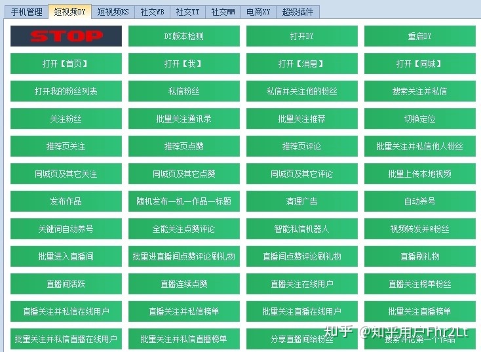Screen dimensions: 481x352
Task: Click 批量关注直播榜单
Action: 420,311
